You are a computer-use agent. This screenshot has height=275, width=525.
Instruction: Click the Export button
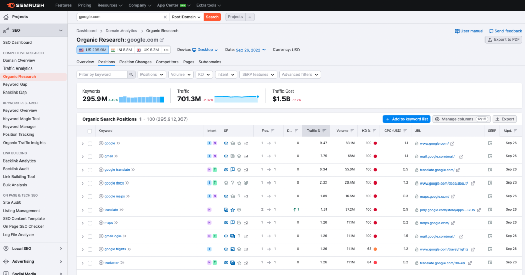[504, 119]
